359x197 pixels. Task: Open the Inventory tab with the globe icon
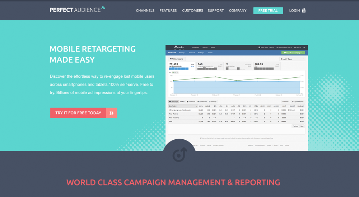pos(213,102)
